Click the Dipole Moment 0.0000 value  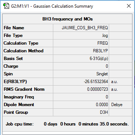pos(102,105)
